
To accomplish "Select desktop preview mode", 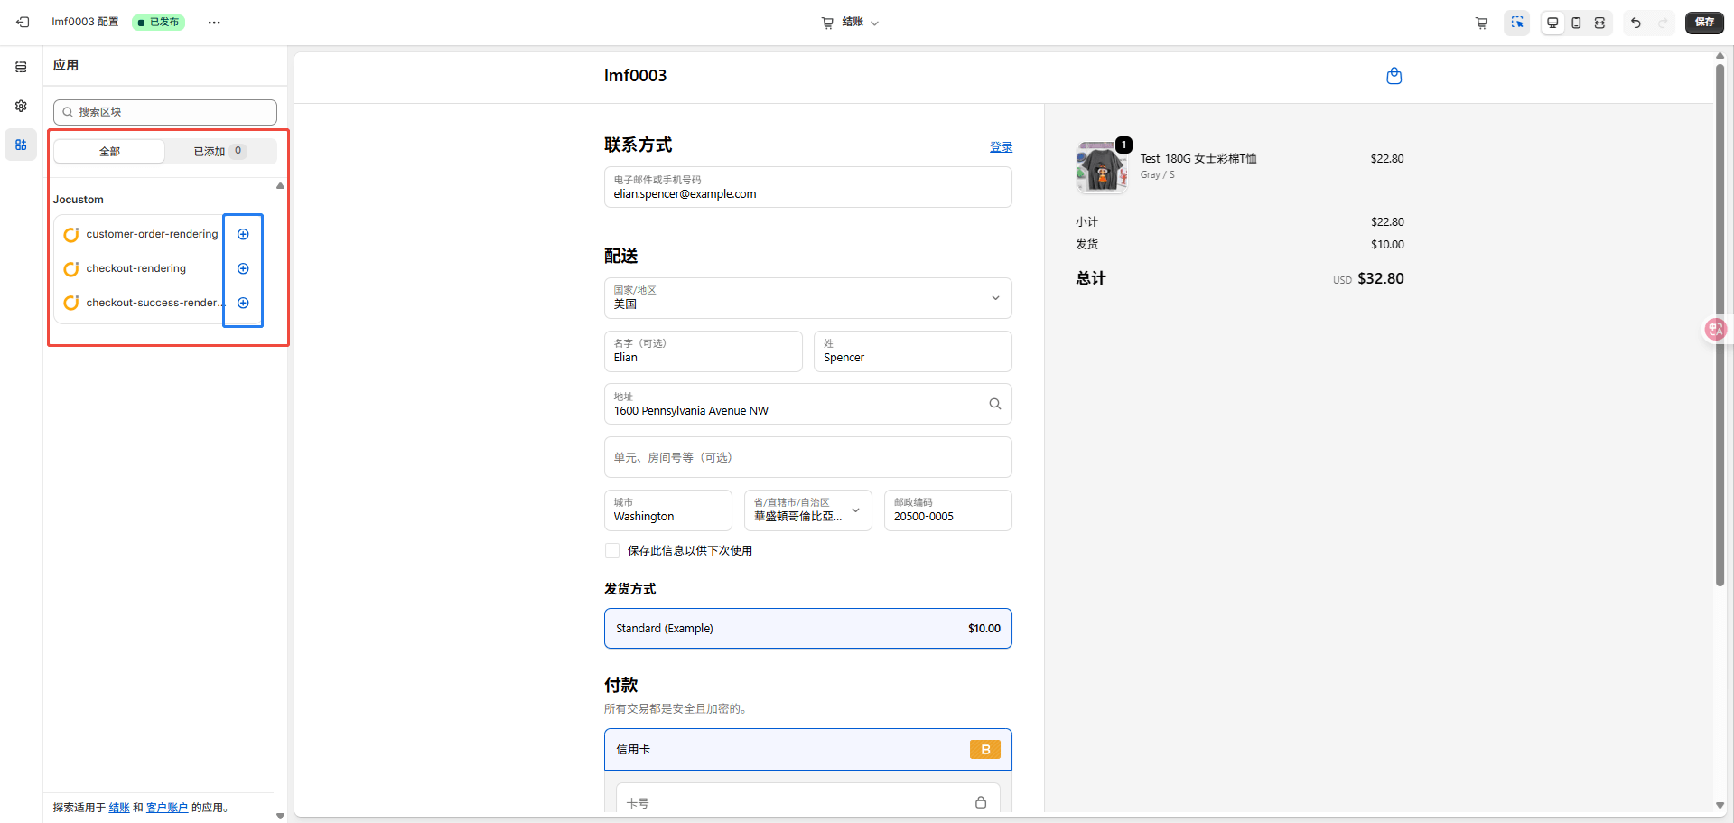I will coord(1552,23).
